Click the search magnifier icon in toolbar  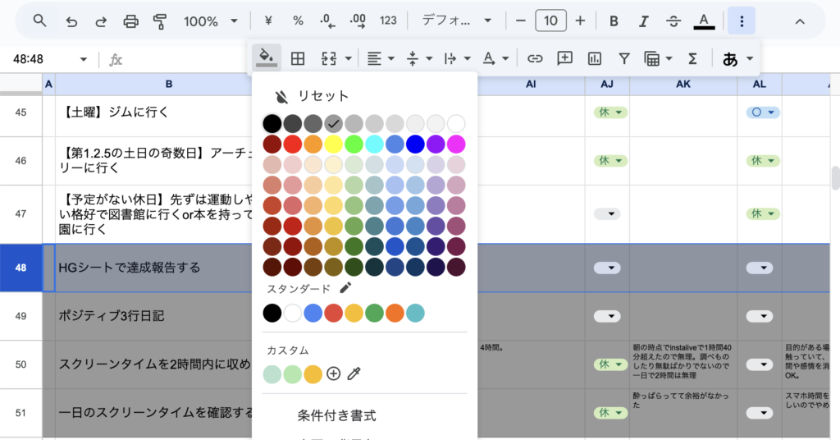tap(39, 21)
